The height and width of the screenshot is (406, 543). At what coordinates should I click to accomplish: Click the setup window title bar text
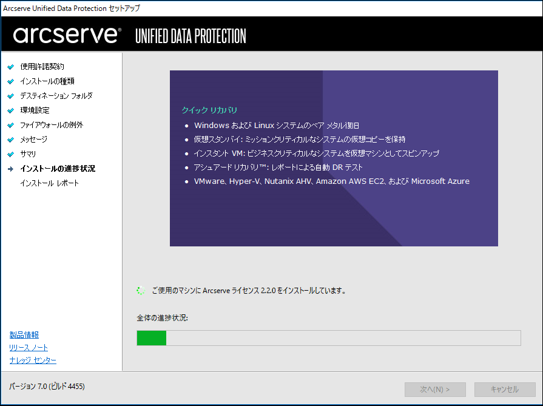[72, 8]
